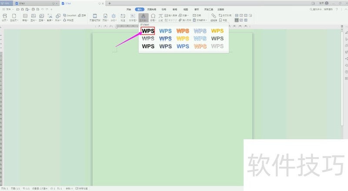Image resolution: width=348 pixels, height=191 pixels.
Task: Click Insert Attachment (插入附件) paperclip
Action: (185, 20)
